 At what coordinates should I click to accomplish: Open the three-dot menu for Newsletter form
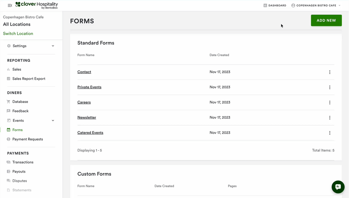pos(330,118)
